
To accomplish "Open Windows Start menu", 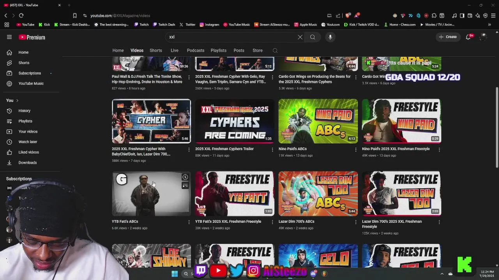I will (x=175, y=274).
